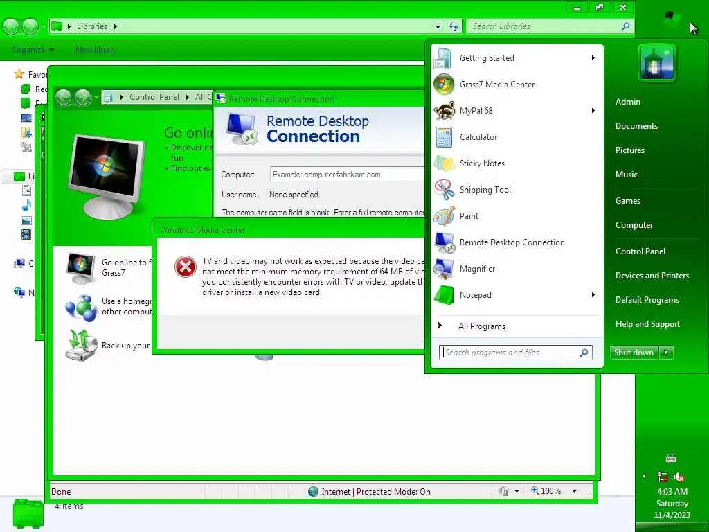Open Pictures from the start menu

[630, 150]
